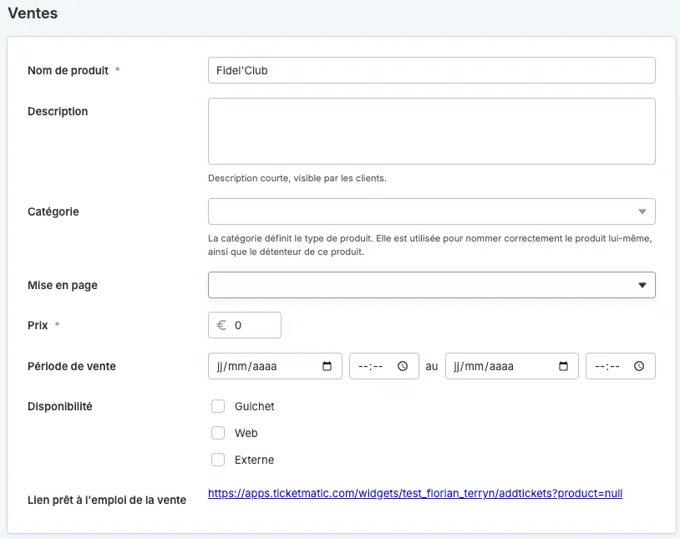Viewport: 680px width, 539px height.
Task: Expand the Catégorie dropdown
Action: click(432, 211)
